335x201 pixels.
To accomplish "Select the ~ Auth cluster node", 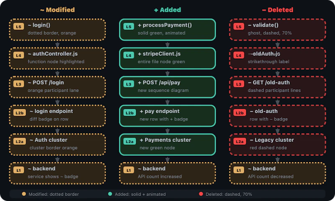I will click(57, 144).
